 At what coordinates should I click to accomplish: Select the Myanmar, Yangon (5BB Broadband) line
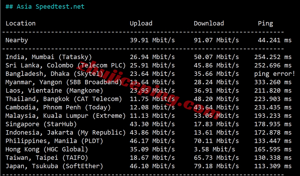pyautogui.click(x=63, y=82)
